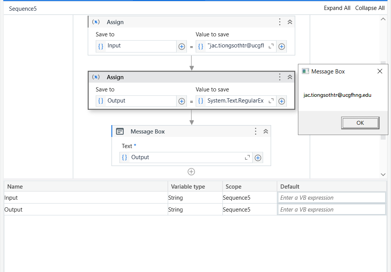The height and width of the screenshot is (272, 391).
Task: Click braces icon of Input save-to field
Action: click(101, 46)
